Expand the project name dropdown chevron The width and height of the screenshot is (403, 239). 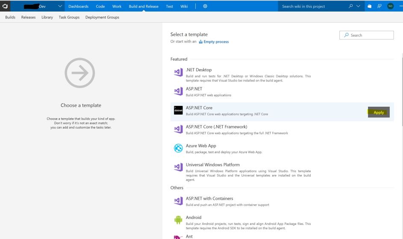click(x=59, y=6)
